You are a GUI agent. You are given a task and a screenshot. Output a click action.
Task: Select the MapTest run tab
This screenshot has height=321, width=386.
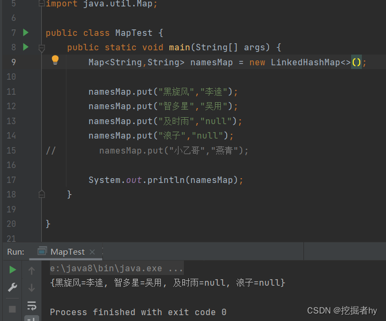point(67,251)
